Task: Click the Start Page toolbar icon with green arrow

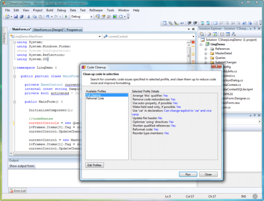Action: click(x=115, y=17)
